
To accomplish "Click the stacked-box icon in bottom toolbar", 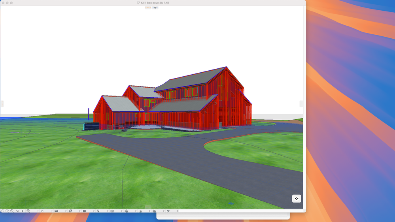I will (70, 211).
